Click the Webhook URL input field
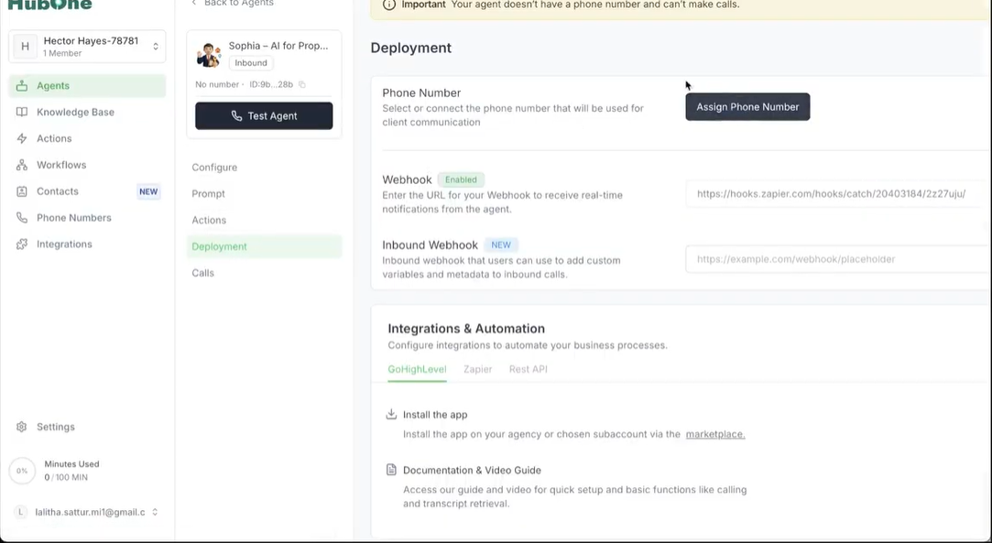The width and height of the screenshot is (992, 543). click(838, 194)
